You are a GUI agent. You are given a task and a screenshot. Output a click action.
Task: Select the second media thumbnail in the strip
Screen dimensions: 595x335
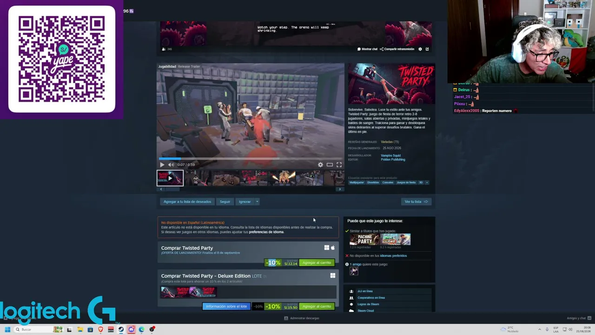point(198,178)
